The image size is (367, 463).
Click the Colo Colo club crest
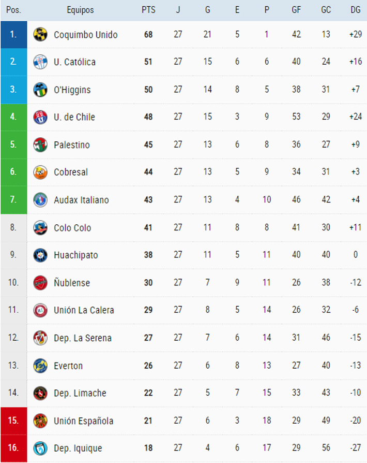tap(40, 227)
